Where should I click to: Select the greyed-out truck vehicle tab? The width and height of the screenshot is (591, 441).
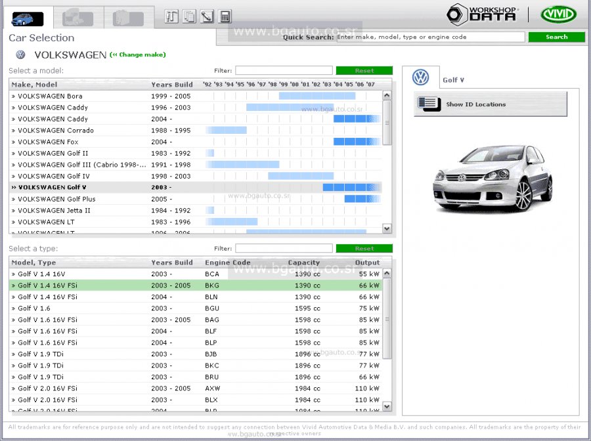[x=78, y=18]
